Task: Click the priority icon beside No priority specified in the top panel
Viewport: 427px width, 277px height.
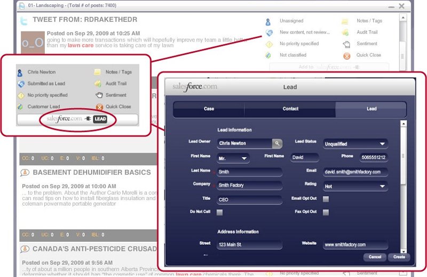Action: point(269,44)
